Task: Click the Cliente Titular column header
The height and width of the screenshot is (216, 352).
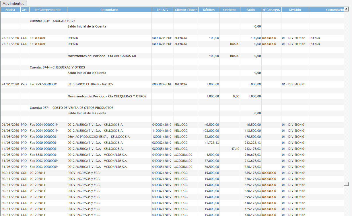Action: pos(186,10)
